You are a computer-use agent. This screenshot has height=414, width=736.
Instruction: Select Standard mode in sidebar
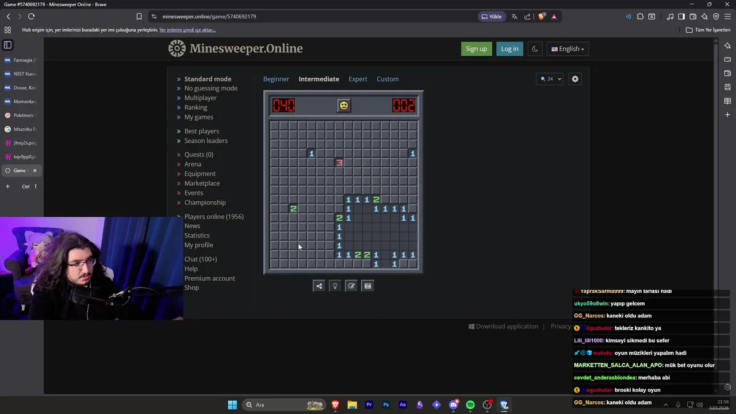coord(208,79)
